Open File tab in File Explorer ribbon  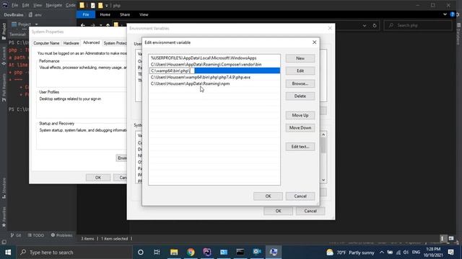point(86,14)
